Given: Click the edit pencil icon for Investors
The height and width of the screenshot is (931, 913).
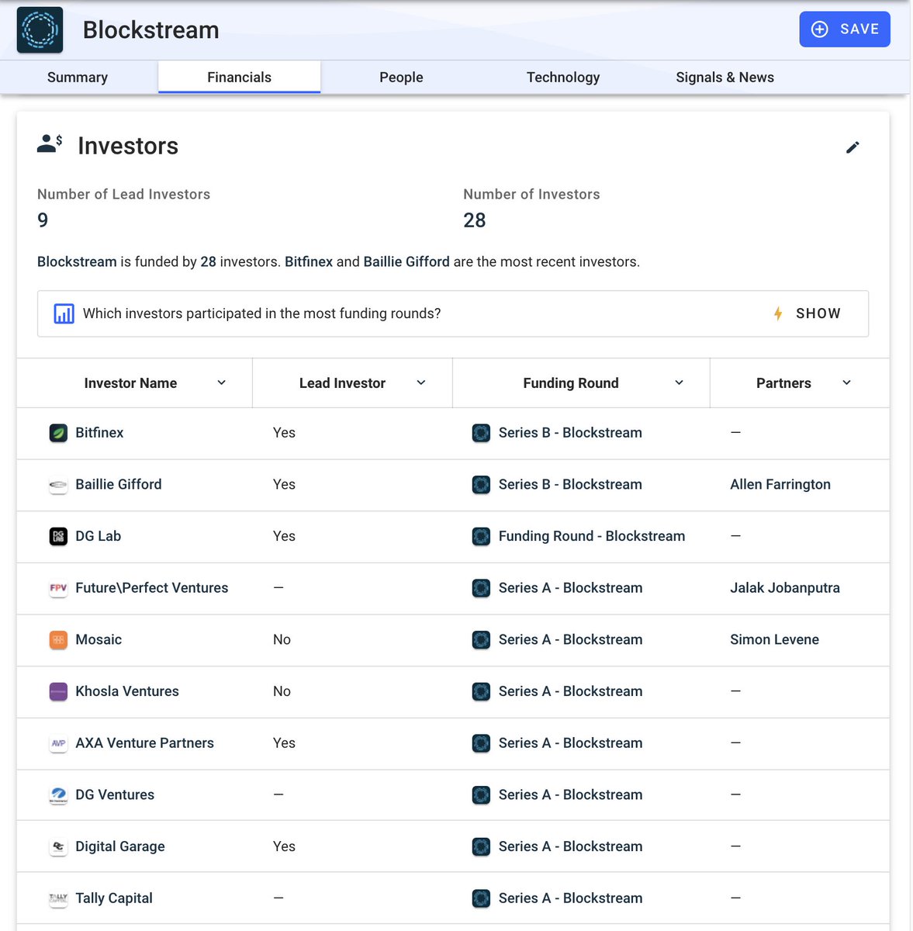Looking at the screenshot, I should 852,147.
